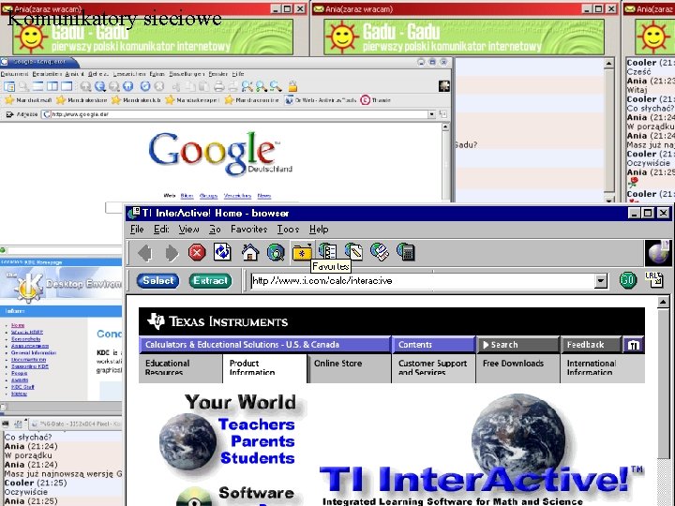
Task: Select Customer Support and Services tab
Action: [433, 368]
